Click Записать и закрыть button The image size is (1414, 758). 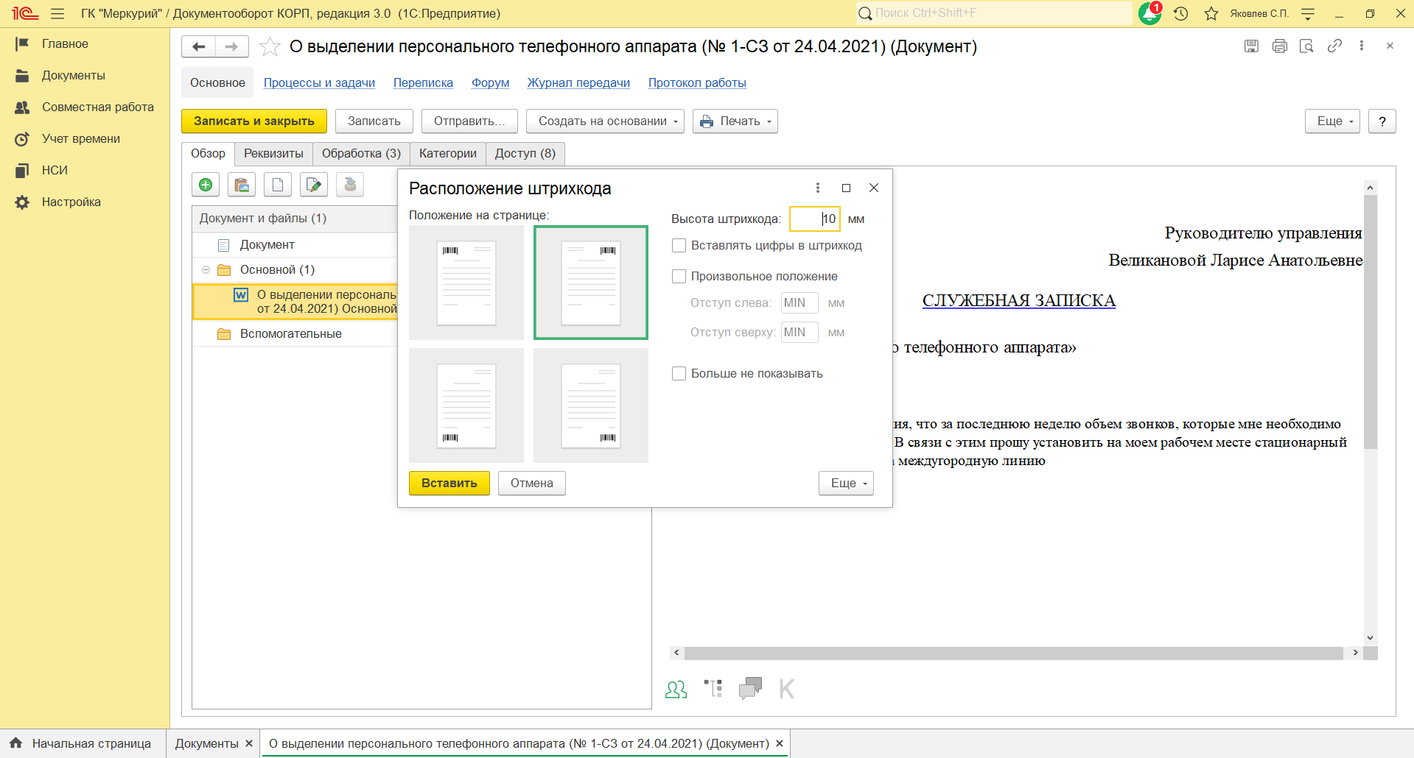(254, 121)
